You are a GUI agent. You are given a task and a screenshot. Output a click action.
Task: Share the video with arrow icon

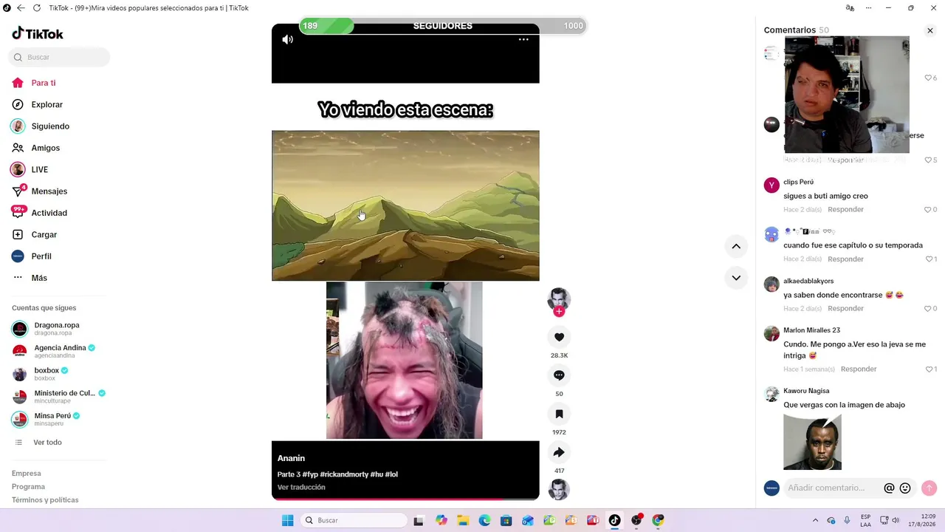point(559,452)
